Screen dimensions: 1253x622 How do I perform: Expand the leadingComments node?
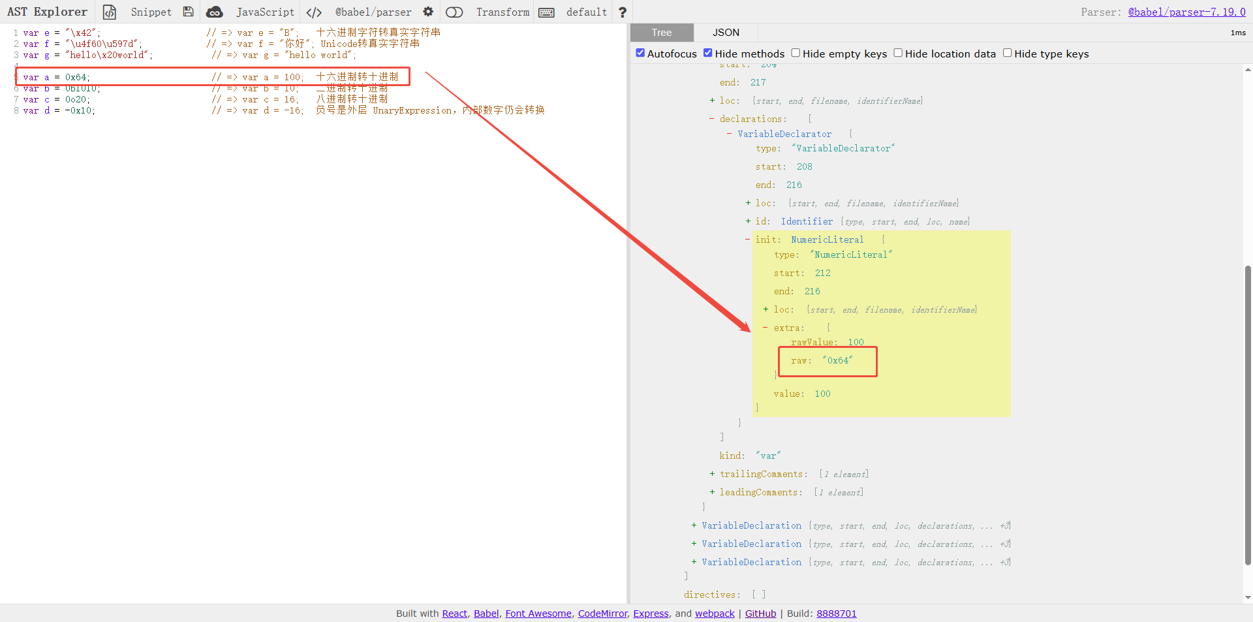(x=712, y=492)
